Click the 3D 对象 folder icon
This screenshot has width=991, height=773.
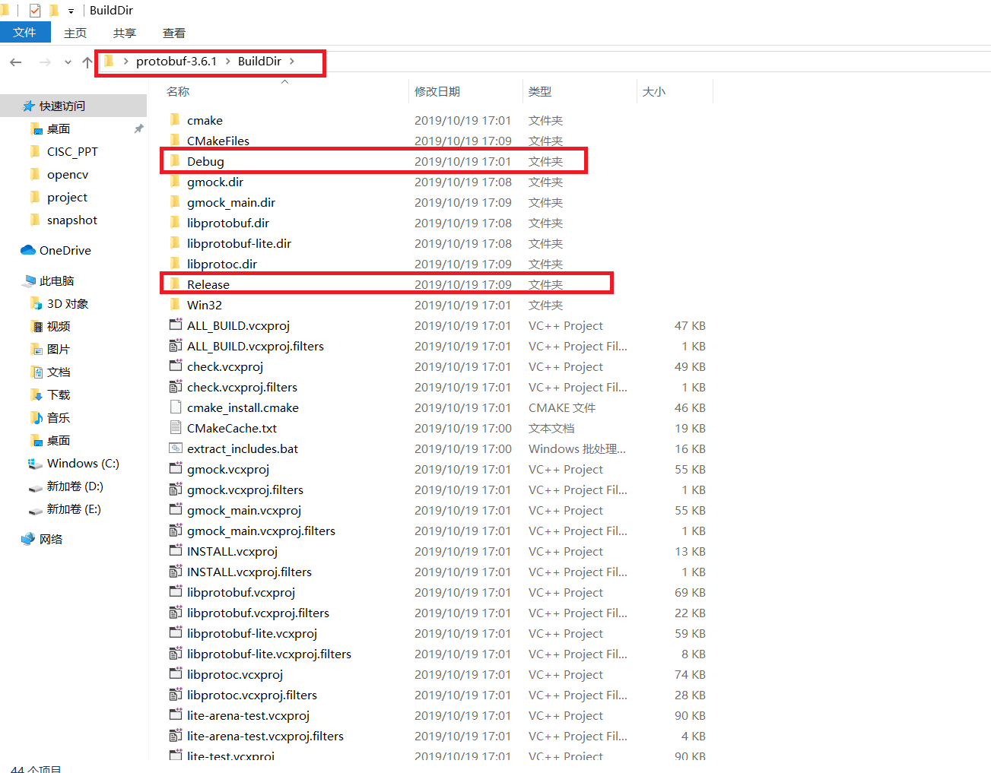36,303
